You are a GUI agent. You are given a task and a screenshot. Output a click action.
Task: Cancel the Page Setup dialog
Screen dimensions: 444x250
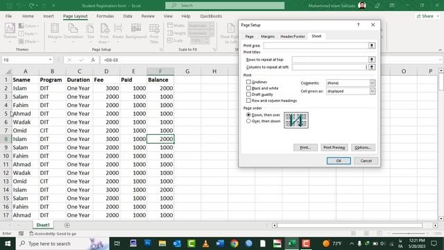point(366,160)
